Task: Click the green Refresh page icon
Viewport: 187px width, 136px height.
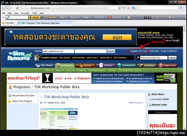Action: point(124,8)
